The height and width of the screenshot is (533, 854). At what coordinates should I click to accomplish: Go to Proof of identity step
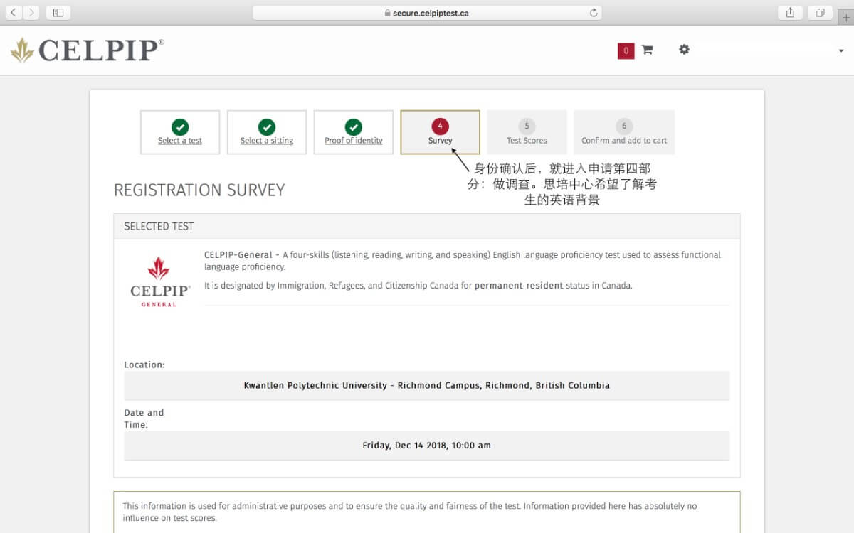coord(354,132)
